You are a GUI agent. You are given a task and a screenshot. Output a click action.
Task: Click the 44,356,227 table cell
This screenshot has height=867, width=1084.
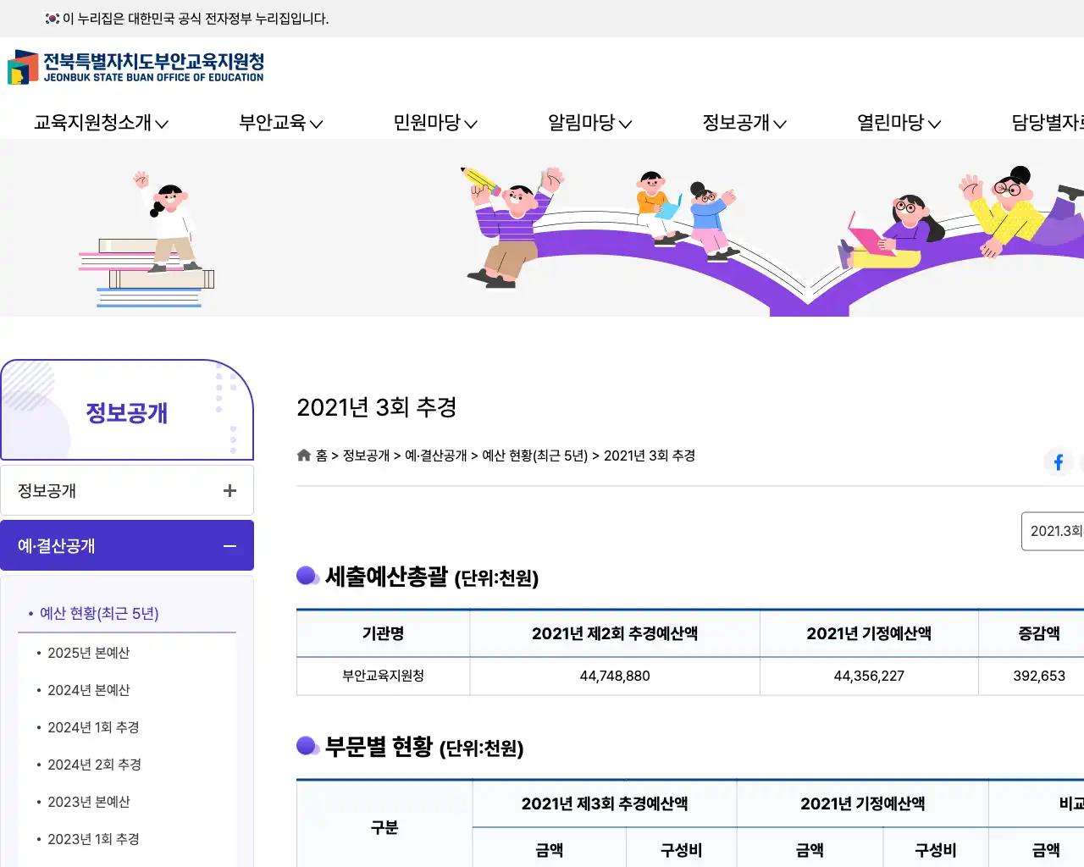pos(869,676)
